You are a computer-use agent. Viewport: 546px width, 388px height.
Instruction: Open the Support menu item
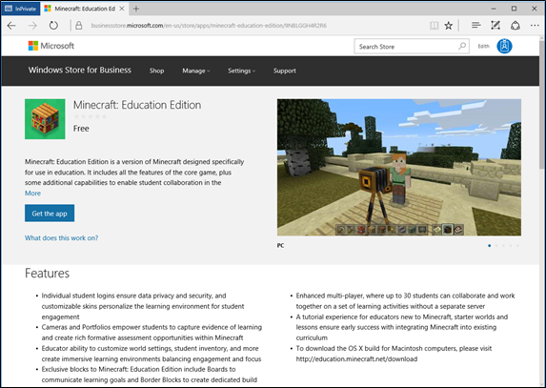(x=285, y=71)
